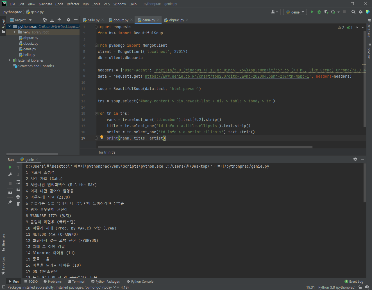Click the Search Everywhere magnifier

tap(353, 12)
